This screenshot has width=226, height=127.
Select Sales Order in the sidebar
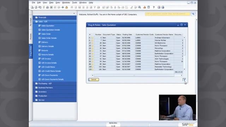tap(46, 34)
